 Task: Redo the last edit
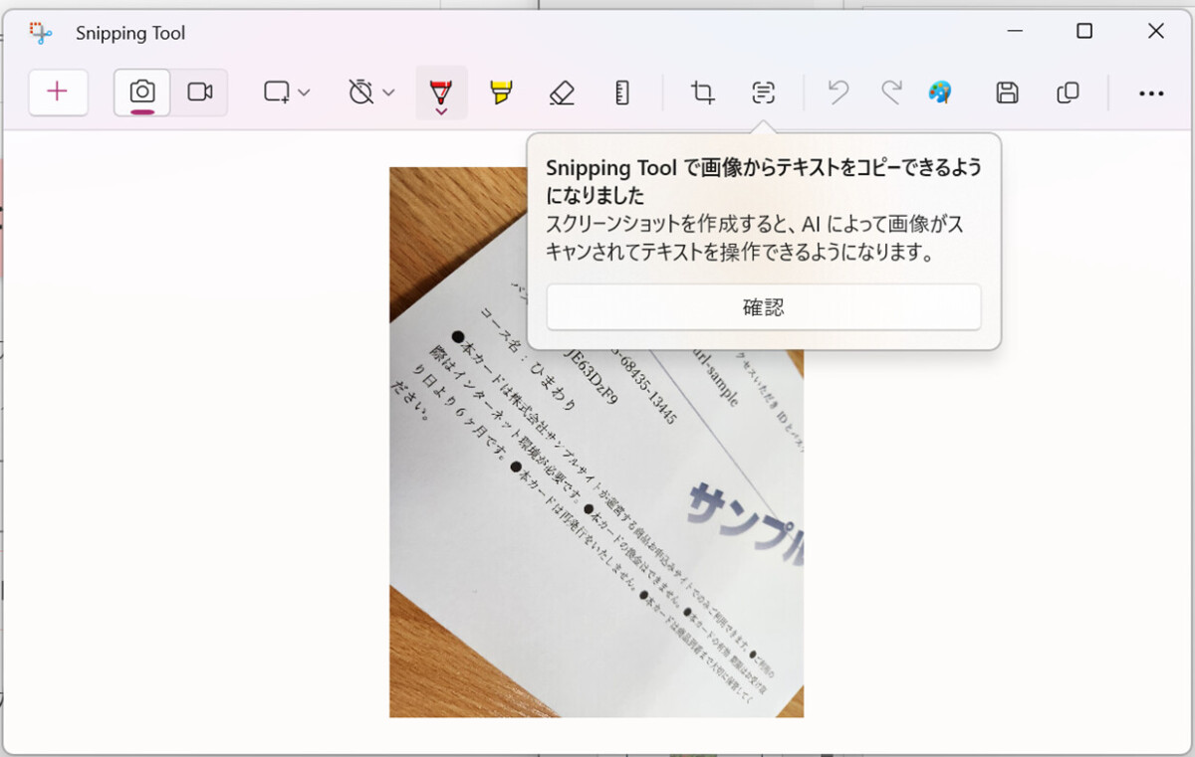point(891,93)
